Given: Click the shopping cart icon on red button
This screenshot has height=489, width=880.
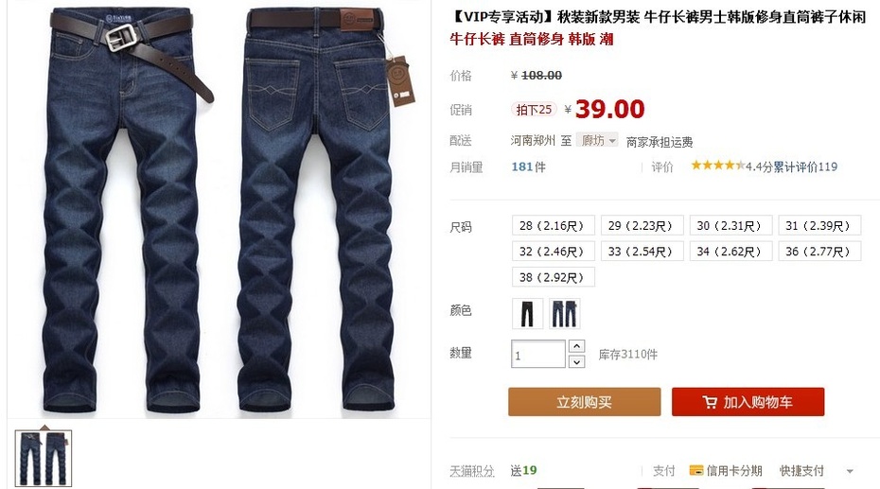Looking at the screenshot, I should pyautogui.click(x=710, y=402).
